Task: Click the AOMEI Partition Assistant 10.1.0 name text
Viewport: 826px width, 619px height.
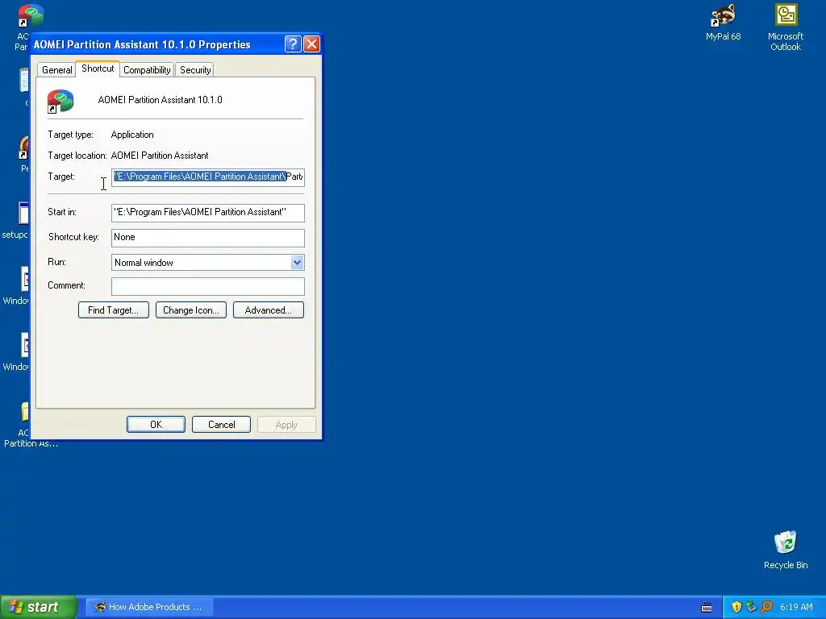Action: click(x=161, y=100)
